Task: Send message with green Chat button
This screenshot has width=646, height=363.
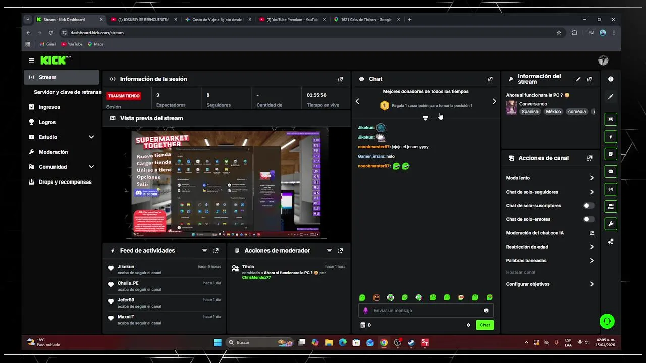Action: 485,325
